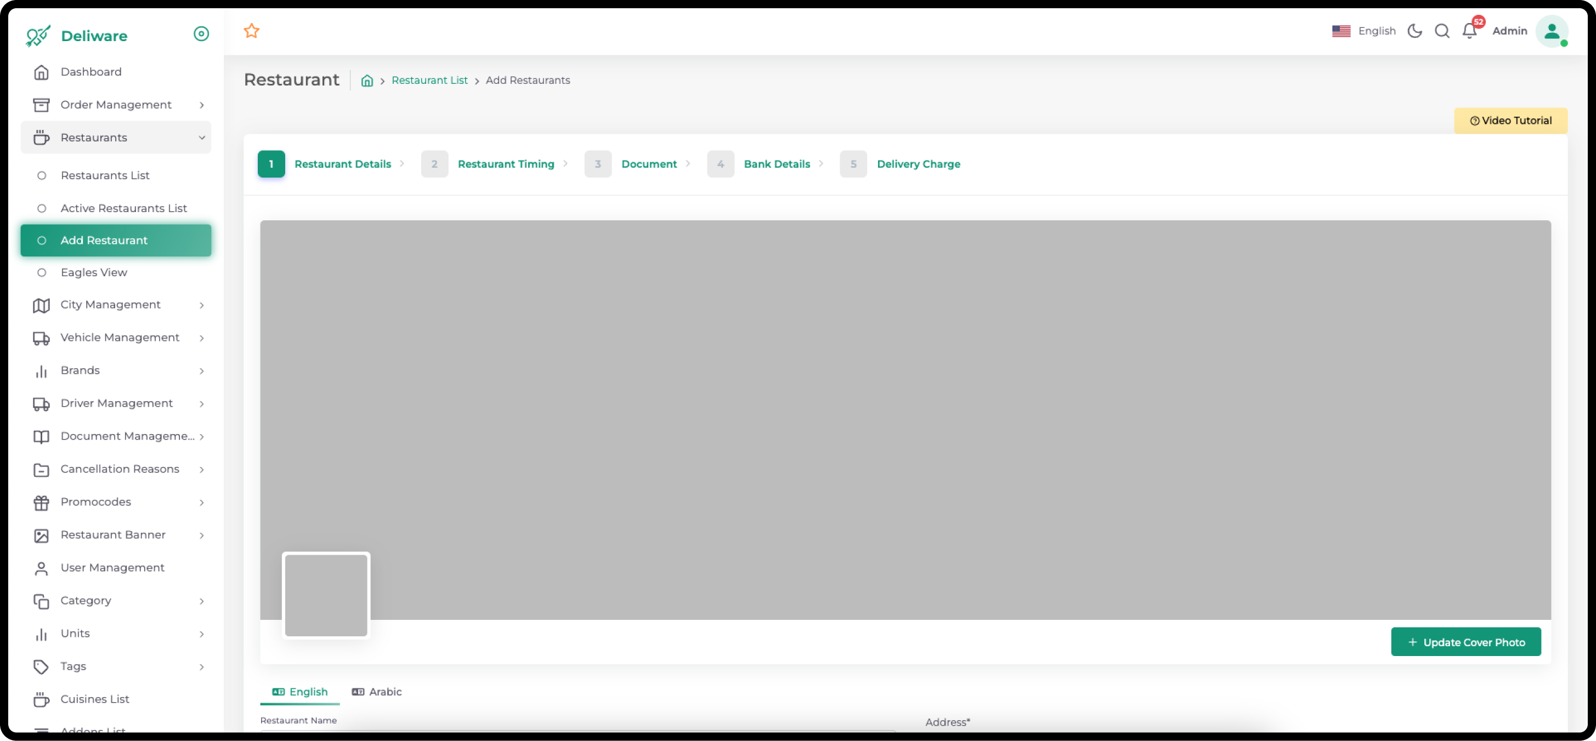
Task: Click Driver Management truck icon
Action: 41,403
